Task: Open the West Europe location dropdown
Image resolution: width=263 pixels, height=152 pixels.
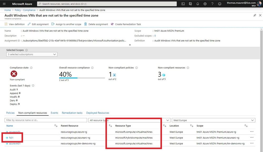Action: point(213,120)
